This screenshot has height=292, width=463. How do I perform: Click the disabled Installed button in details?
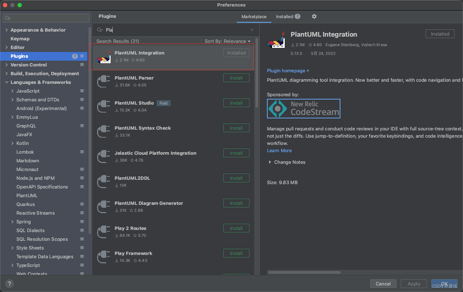click(x=440, y=34)
